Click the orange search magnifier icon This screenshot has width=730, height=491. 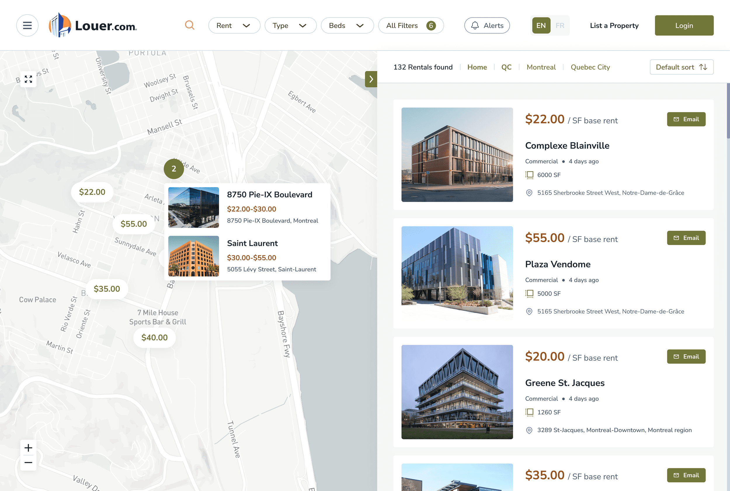click(x=190, y=25)
